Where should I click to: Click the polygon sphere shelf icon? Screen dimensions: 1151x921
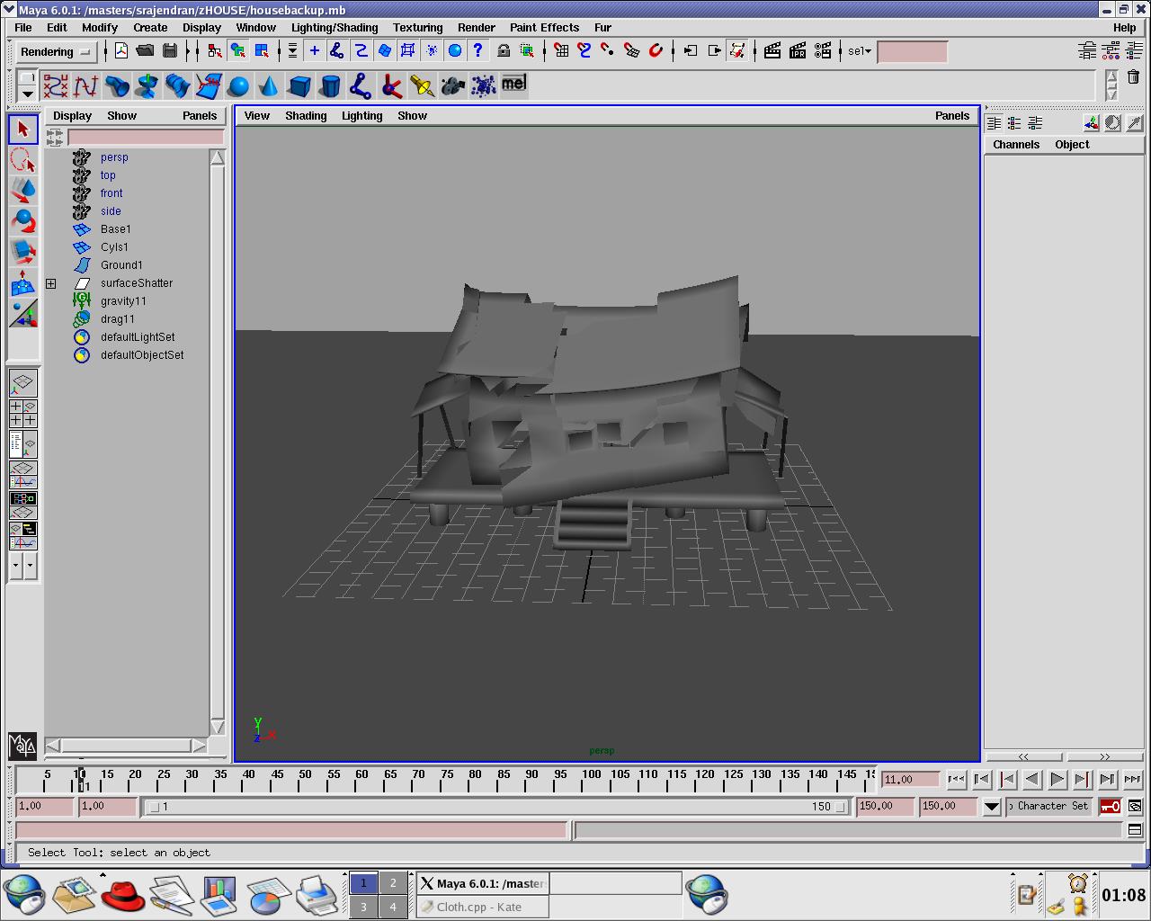point(238,86)
